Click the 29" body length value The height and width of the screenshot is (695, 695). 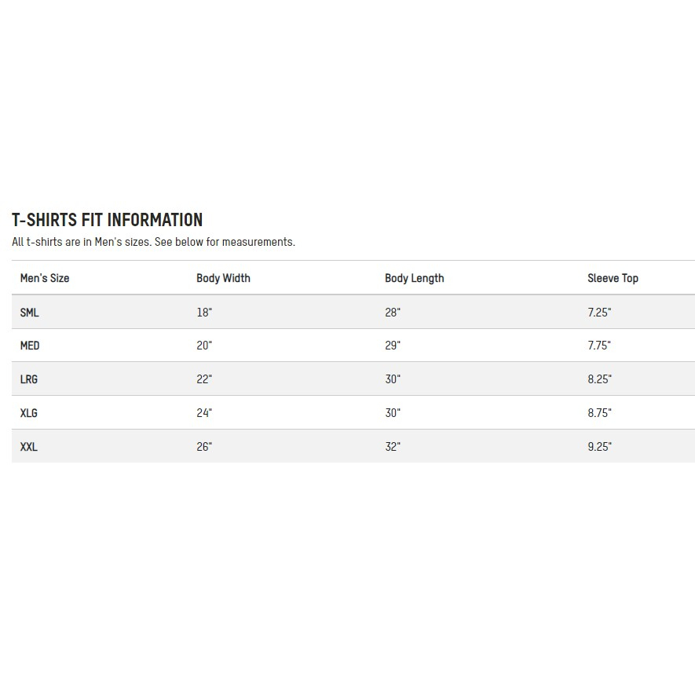pos(393,346)
